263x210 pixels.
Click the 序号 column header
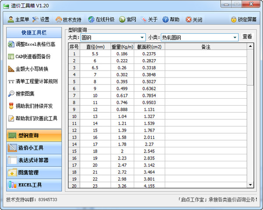coord(74,46)
